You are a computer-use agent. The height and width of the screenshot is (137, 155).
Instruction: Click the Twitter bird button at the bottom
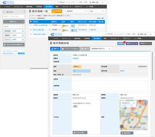[x=80, y=132]
